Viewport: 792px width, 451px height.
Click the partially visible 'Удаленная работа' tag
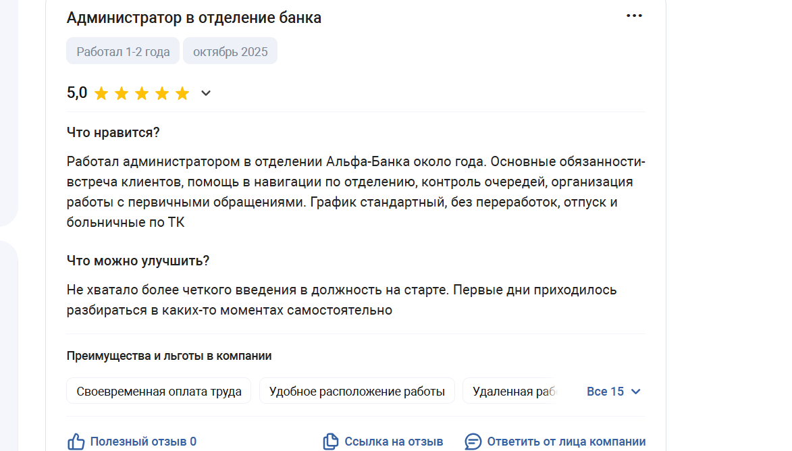[511, 391]
